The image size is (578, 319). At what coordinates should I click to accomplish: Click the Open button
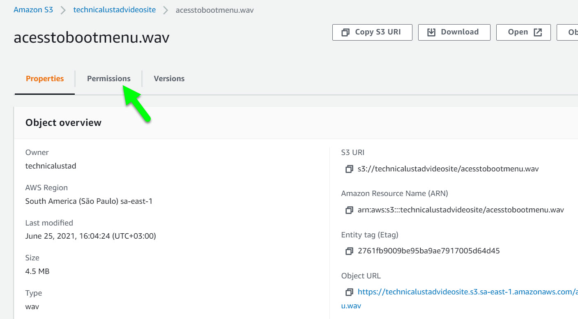point(523,32)
